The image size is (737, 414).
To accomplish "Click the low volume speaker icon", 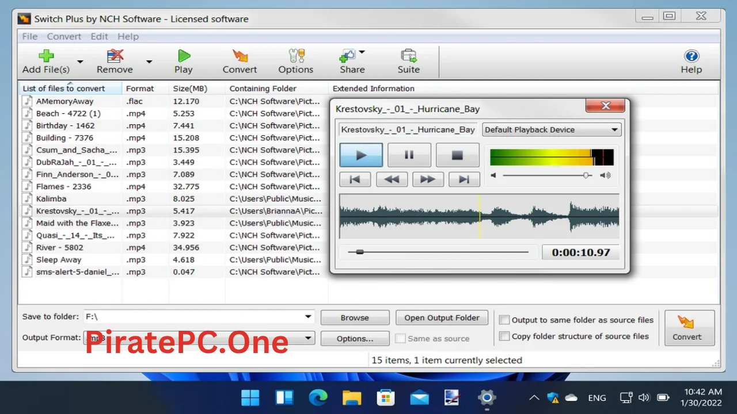I will (x=493, y=175).
